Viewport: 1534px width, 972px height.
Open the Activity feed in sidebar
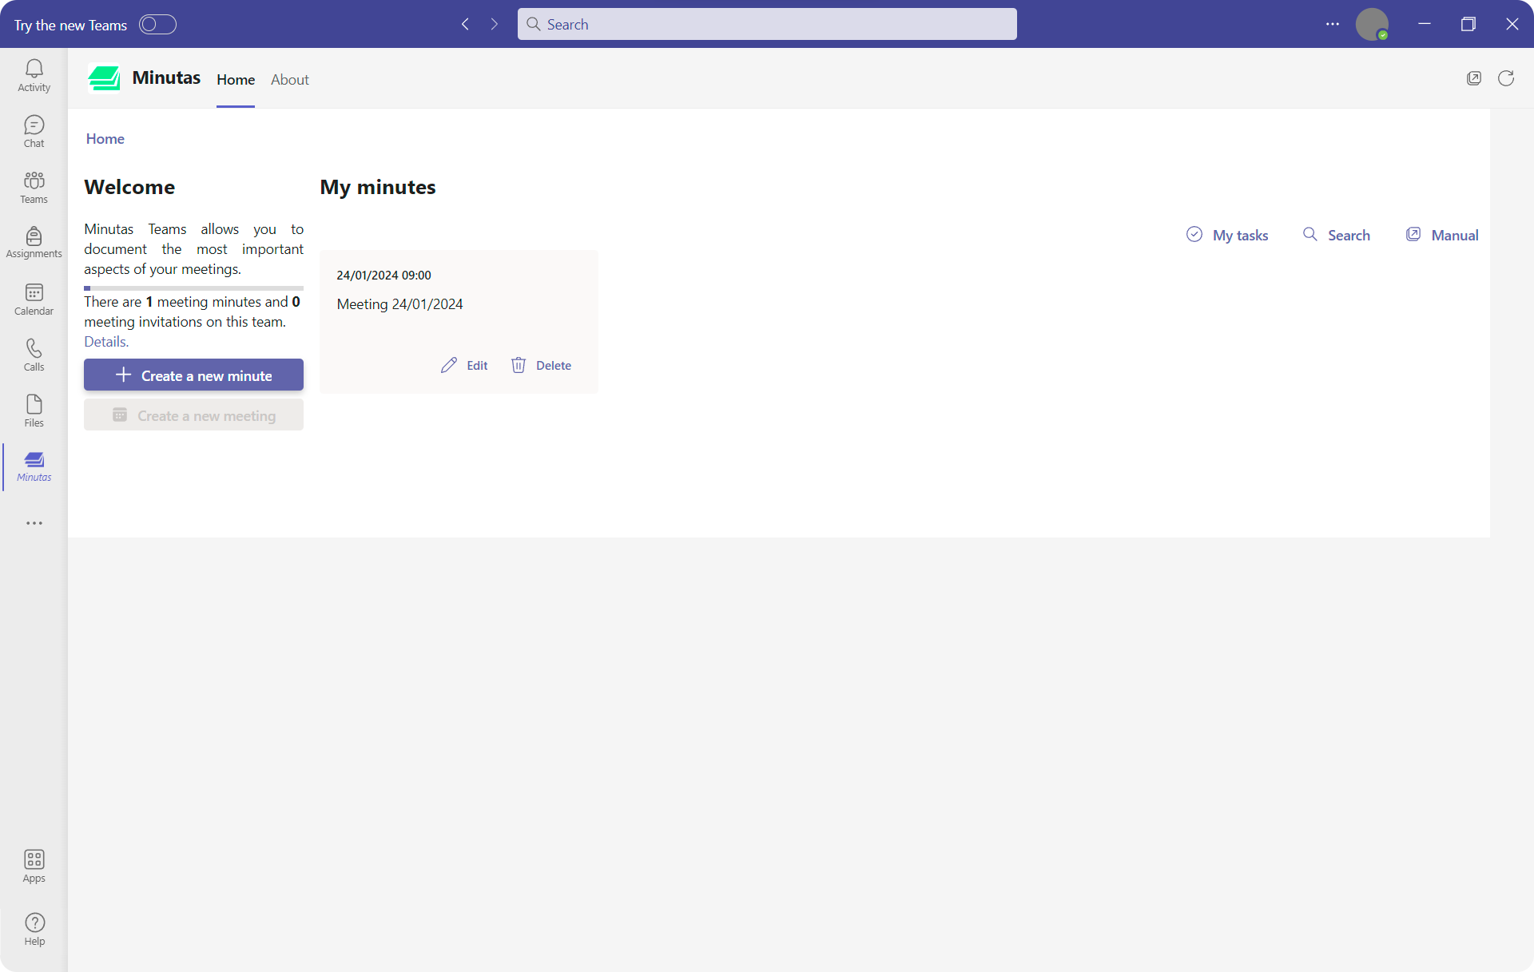tap(34, 76)
